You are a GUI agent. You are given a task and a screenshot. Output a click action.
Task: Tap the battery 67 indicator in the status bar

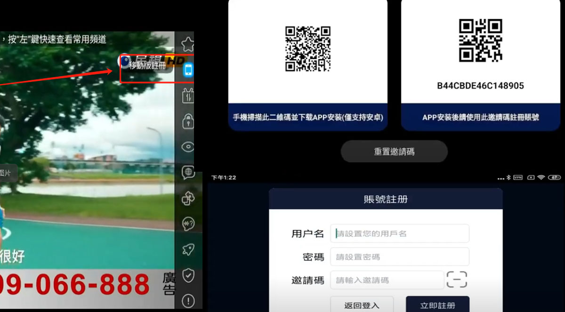[x=554, y=177]
